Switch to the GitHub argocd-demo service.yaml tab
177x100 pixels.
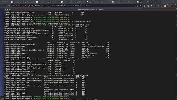98,2
